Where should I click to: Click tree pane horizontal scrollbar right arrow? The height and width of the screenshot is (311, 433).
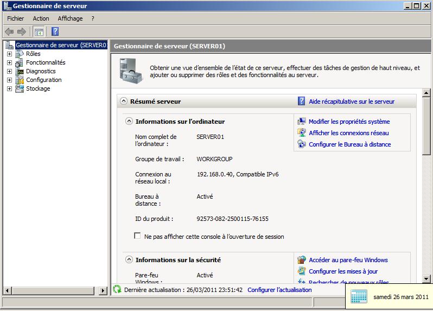tap(103, 290)
